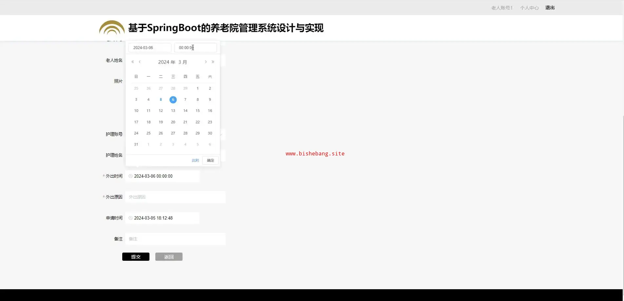Choose day 22 in the calendar
This screenshot has height=301, width=624.
[x=198, y=122]
